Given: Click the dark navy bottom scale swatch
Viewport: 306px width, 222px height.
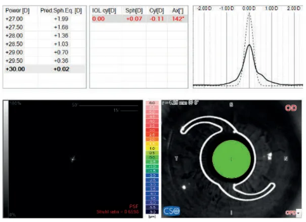Looking at the screenshot, I should pyautogui.click(x=152, y=212).
